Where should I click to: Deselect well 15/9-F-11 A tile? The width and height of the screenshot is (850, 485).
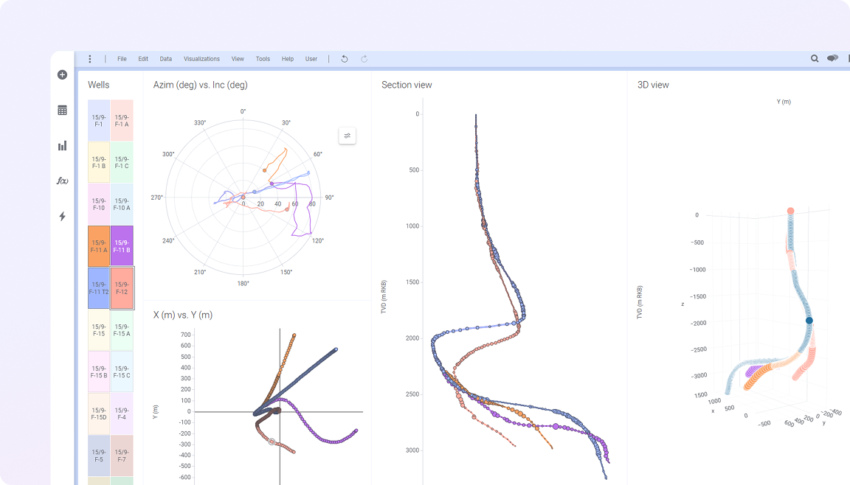tap(99, 246)
